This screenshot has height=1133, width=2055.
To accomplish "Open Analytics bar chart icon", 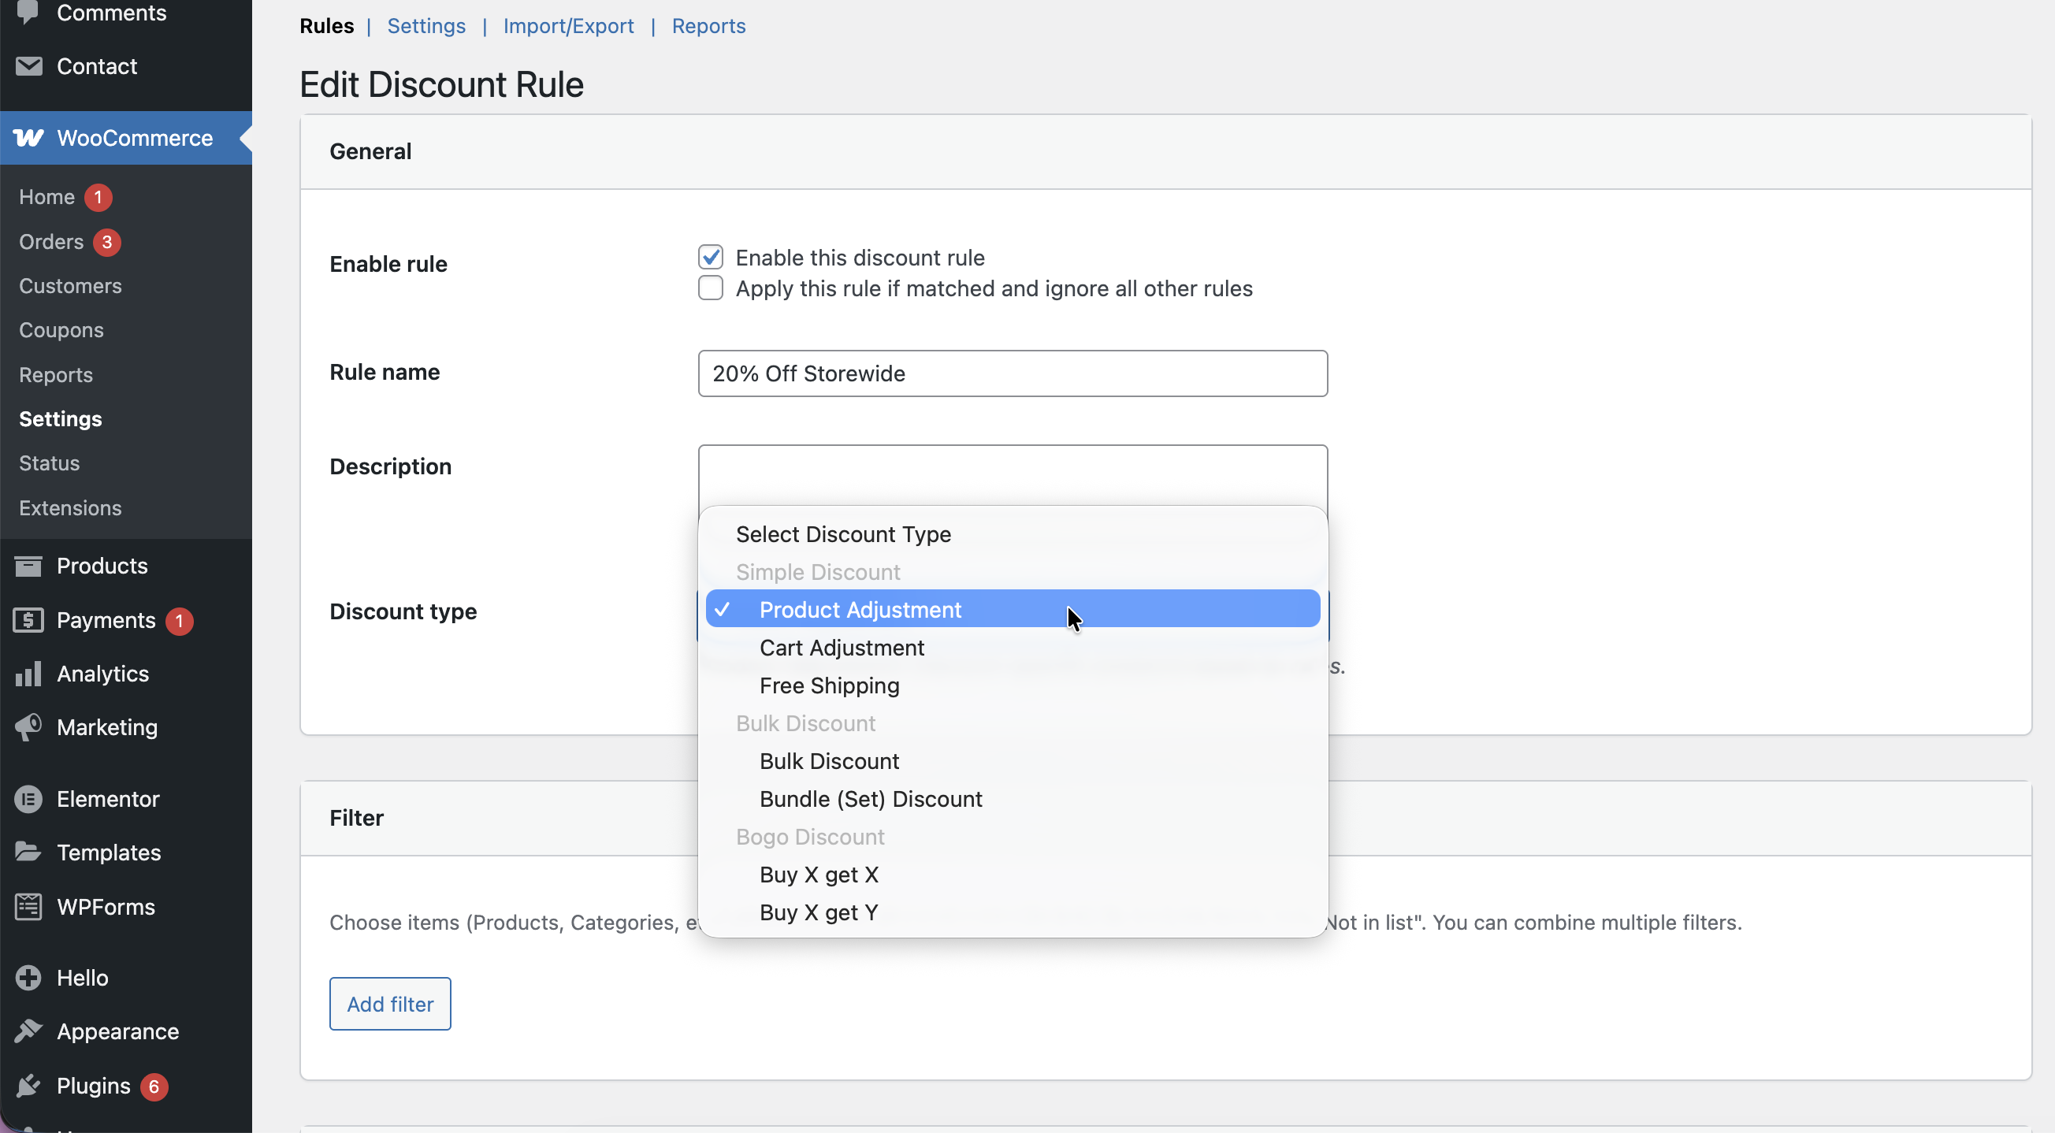I will coord(28,674).
